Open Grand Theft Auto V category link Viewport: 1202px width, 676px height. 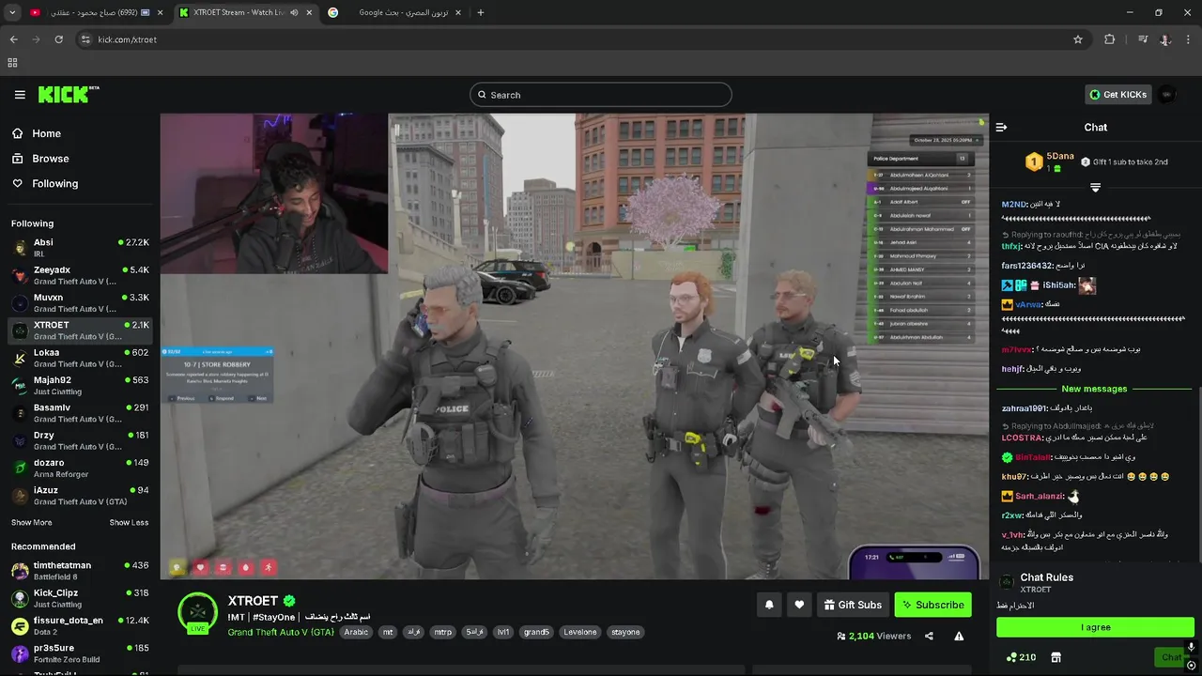[x=281, y=632]
